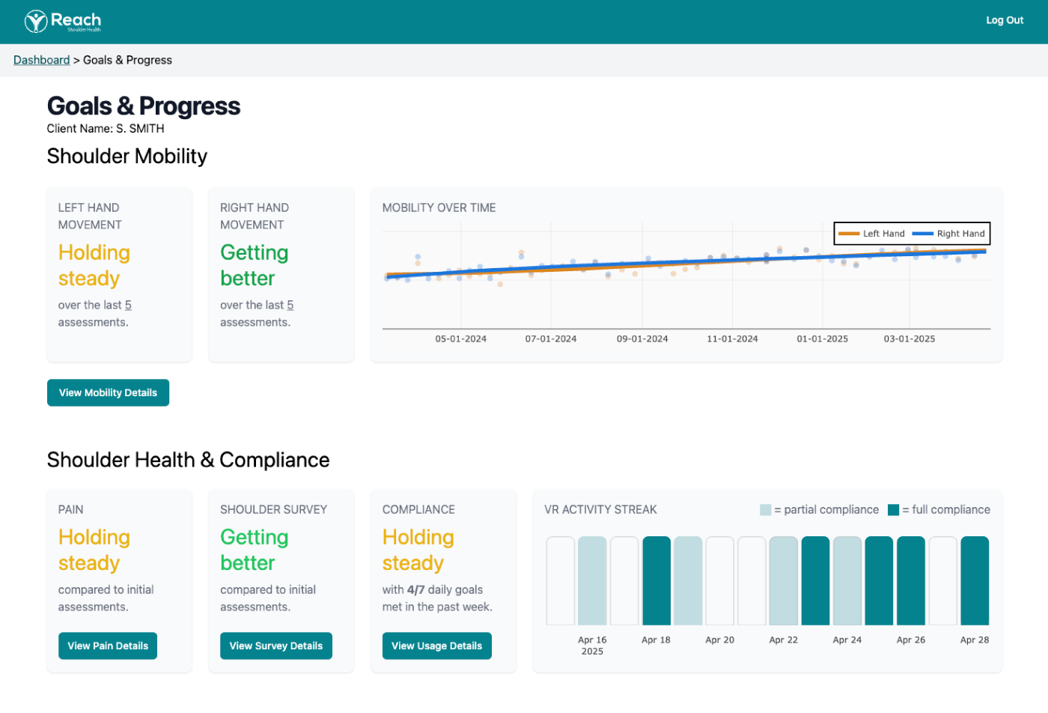Open View Mobility Details
This screenshot has height=713, width=1048.
[x=108, y=392]
